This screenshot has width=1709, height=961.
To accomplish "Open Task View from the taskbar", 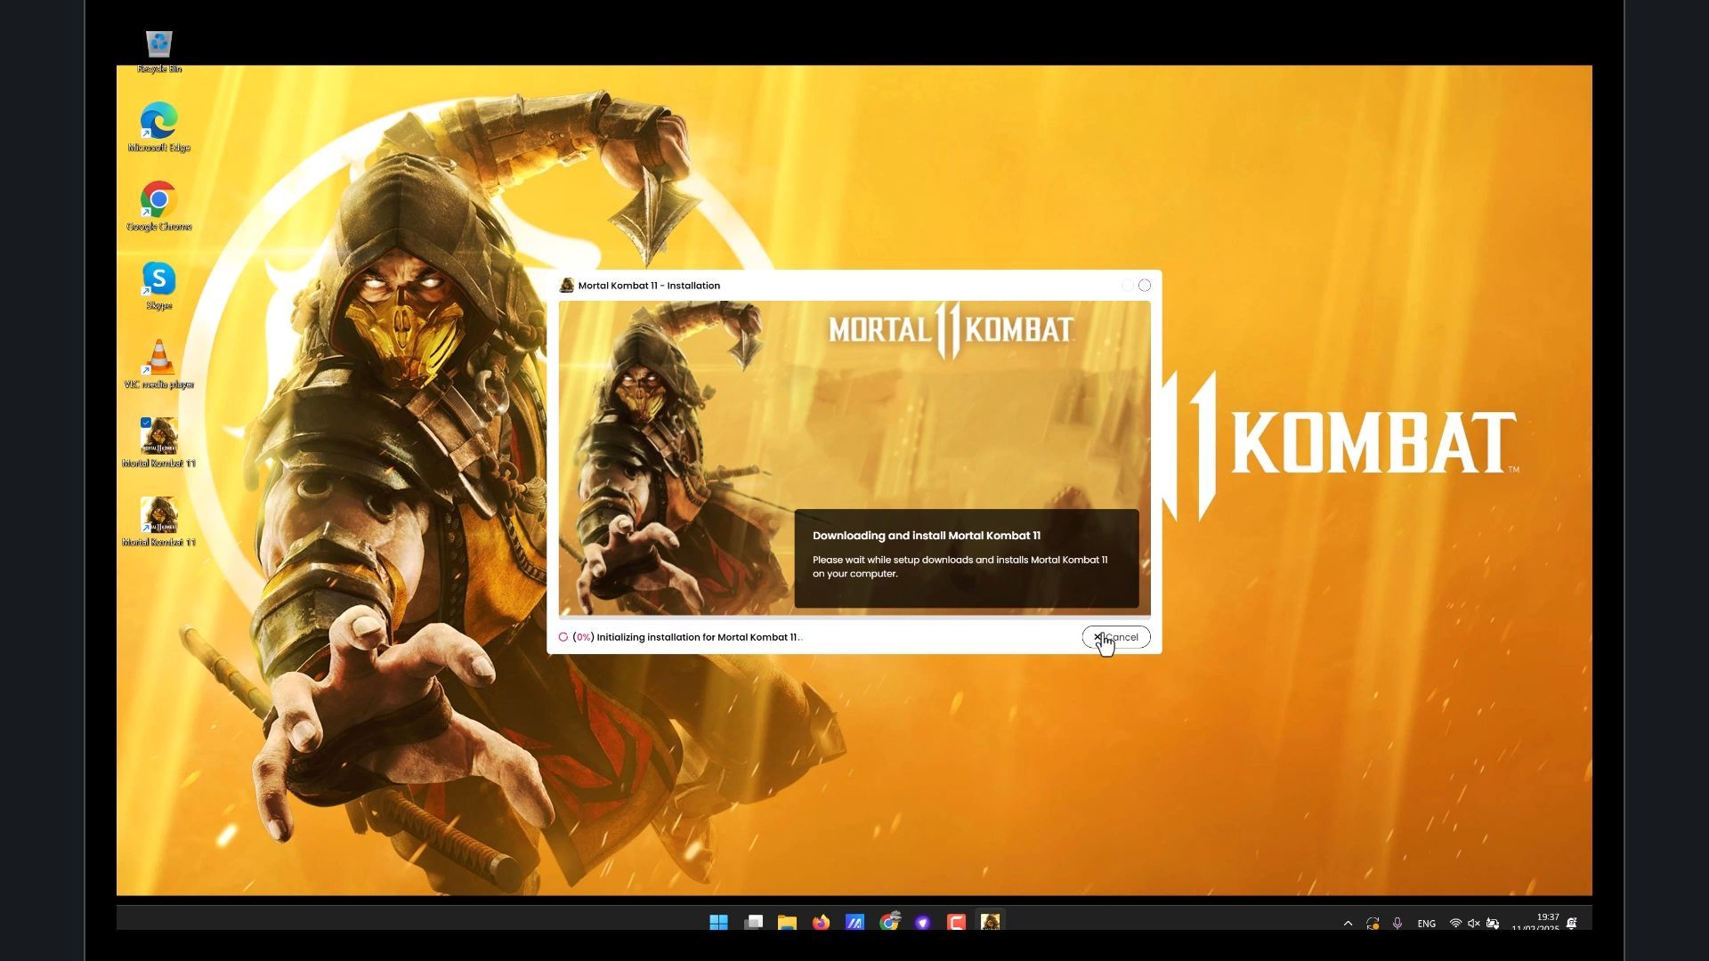I will [x=754, y=923].
